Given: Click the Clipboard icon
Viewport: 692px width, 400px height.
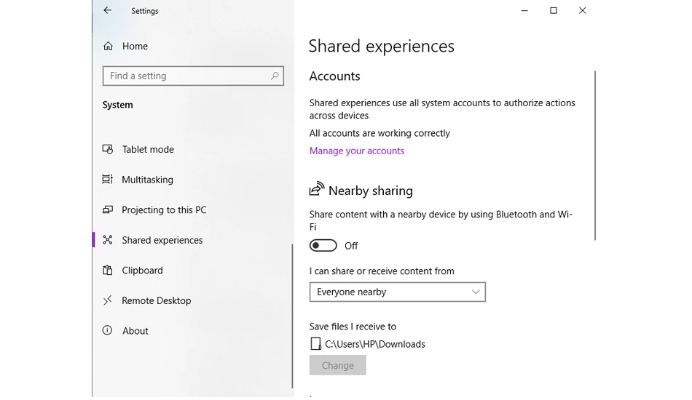Looking at the screenshot, I should click(x=107, y=270).
